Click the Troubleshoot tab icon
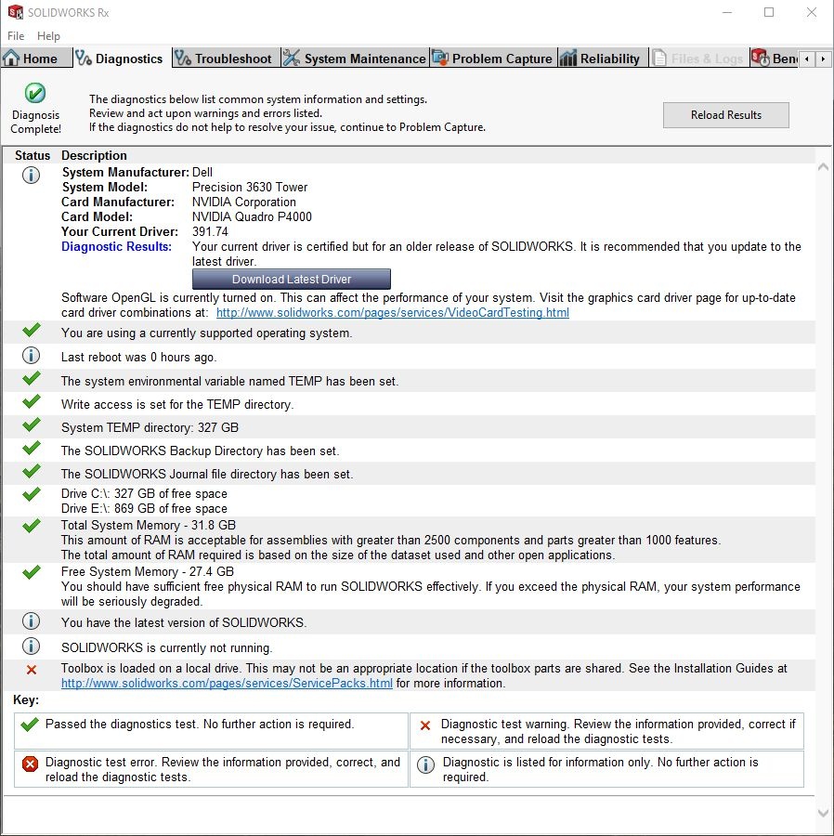 (183, 59)
